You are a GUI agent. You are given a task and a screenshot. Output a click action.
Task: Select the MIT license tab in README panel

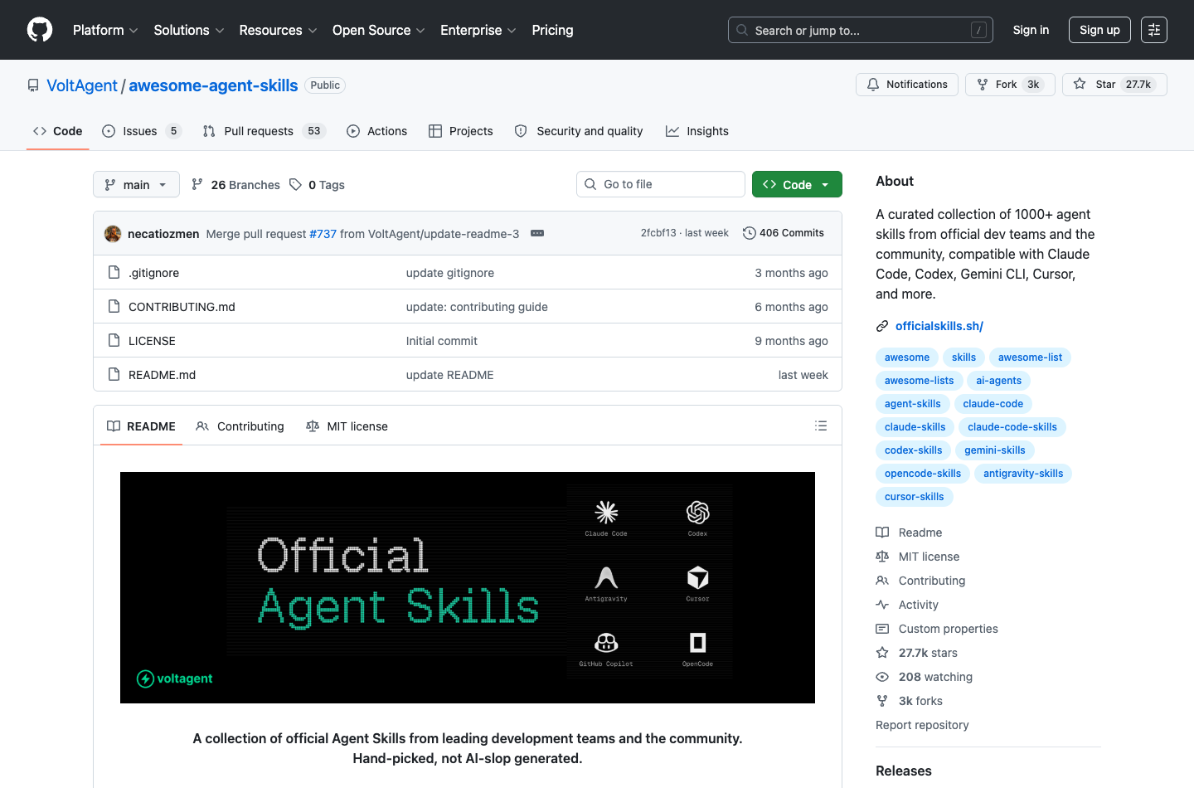tap(347, 426)
